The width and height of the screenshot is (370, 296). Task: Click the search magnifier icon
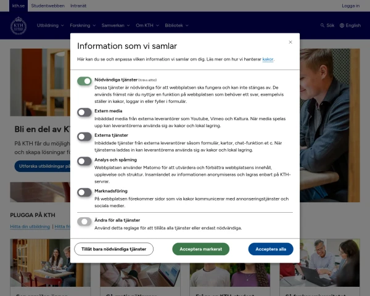point(322,25)
